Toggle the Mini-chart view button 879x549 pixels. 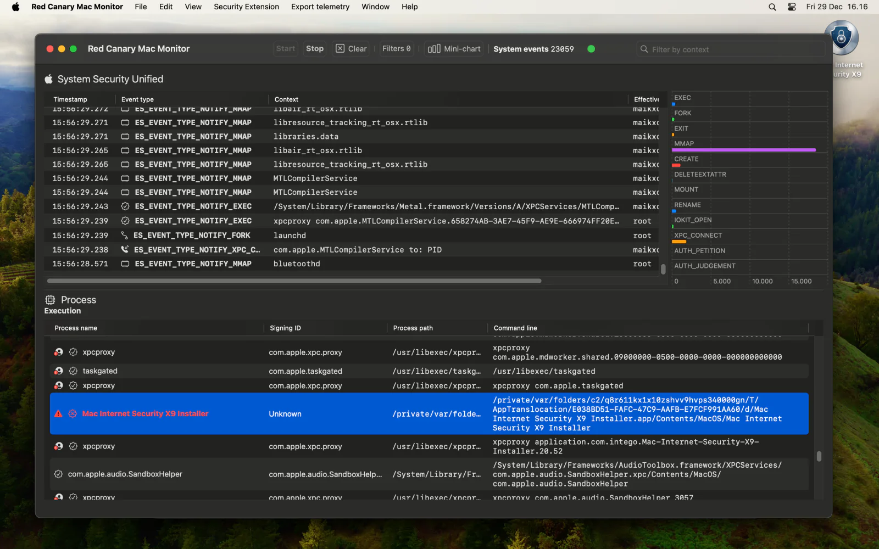coord(454,49)
